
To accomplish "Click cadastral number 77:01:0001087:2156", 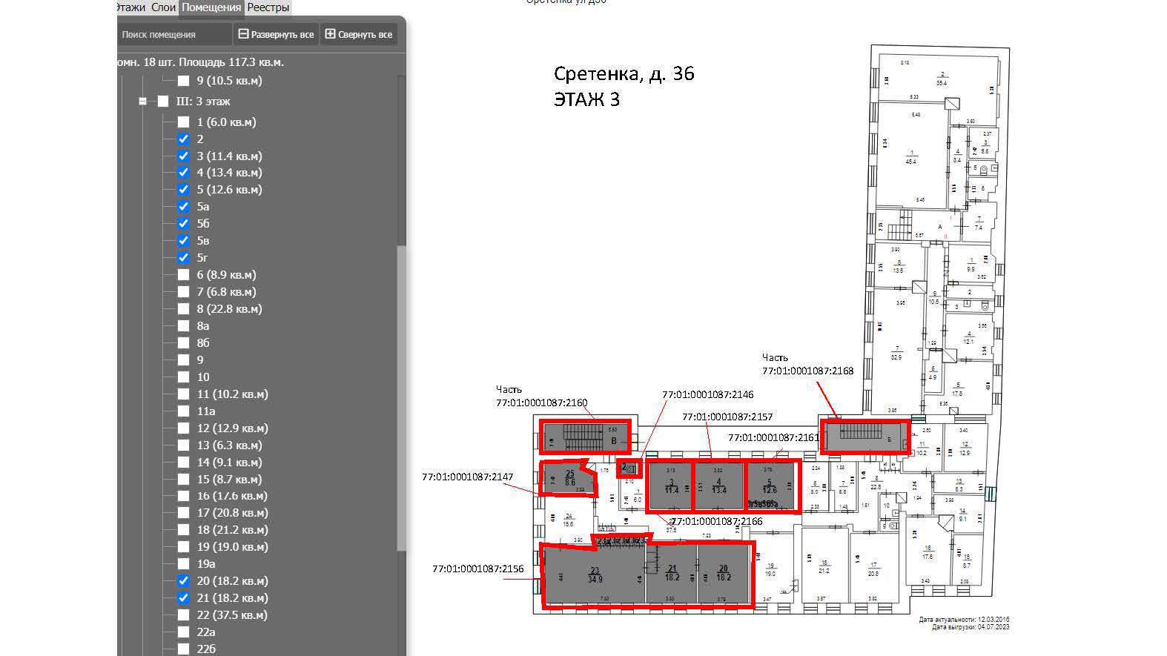I will point(478,569).
